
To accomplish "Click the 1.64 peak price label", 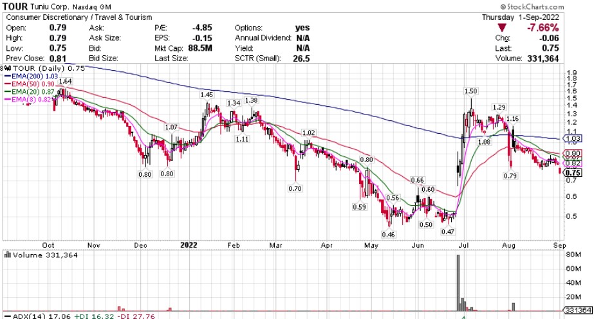I will (65, 82).
